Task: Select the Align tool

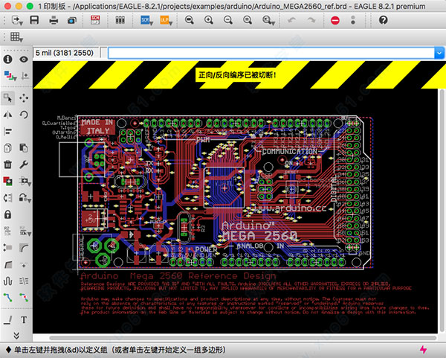Action: click(x=7, y=131)
